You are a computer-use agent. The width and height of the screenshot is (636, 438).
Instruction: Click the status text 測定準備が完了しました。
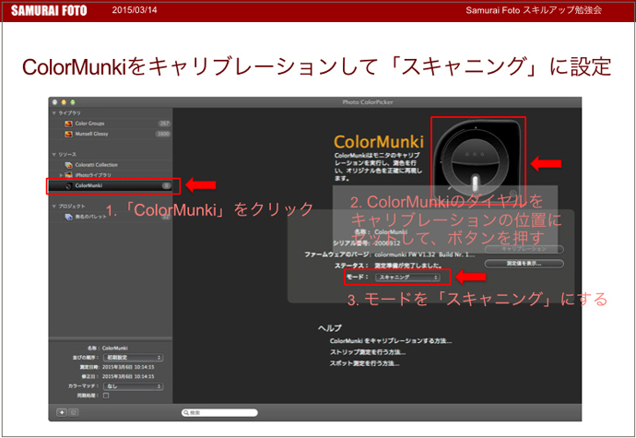408,266
